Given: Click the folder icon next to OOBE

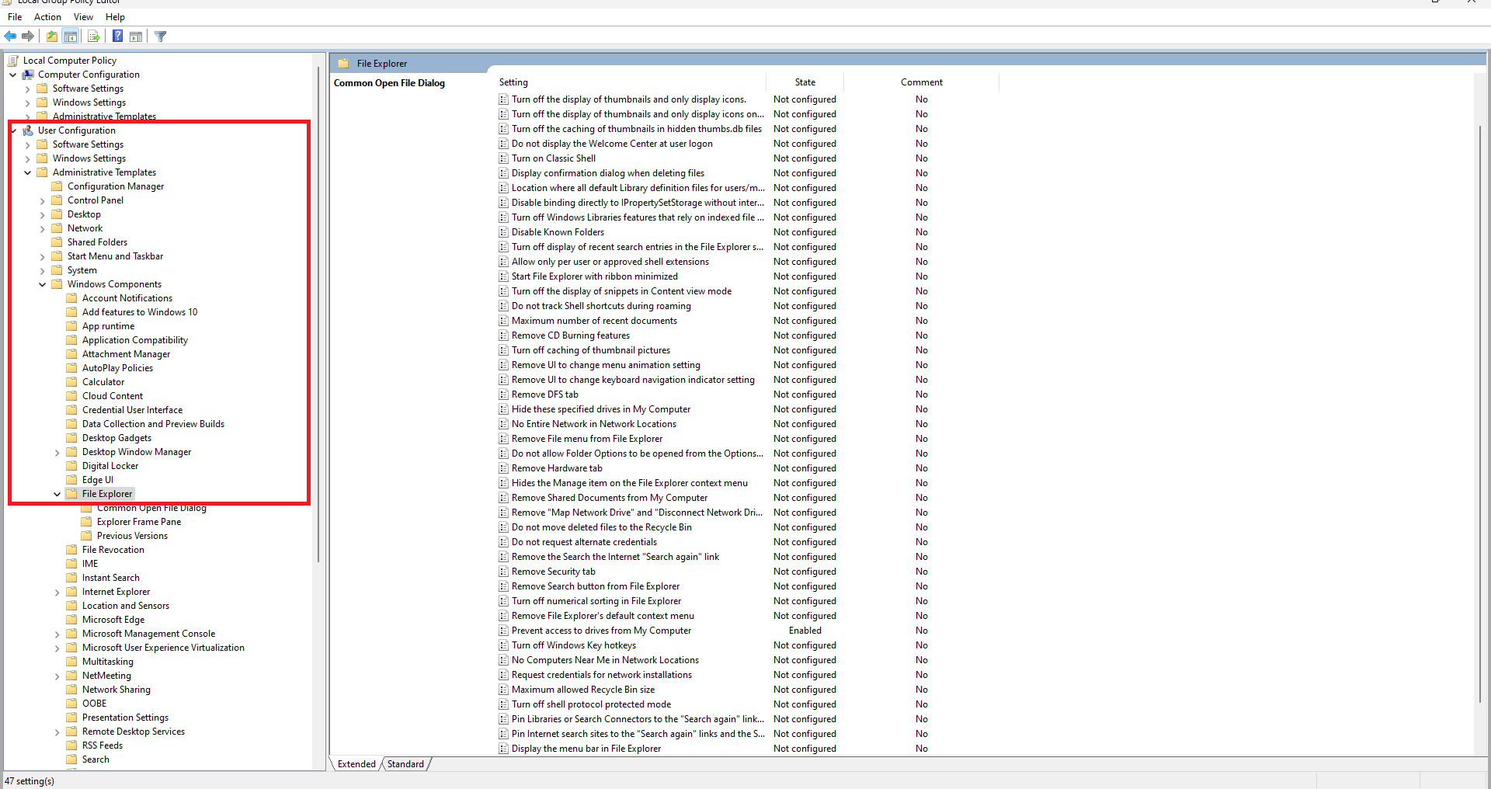Looking at the screenshot, I should click(x=71, y=704).
